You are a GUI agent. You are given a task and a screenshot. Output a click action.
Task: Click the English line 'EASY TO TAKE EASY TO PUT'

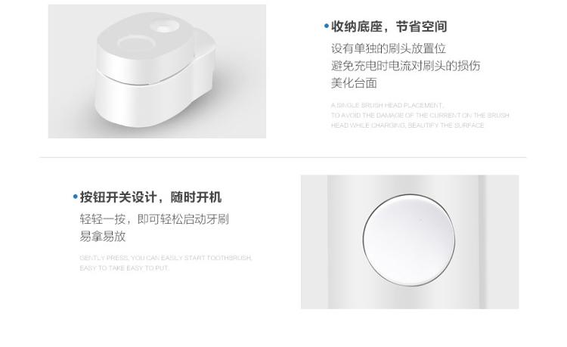pyautogui.click(x=124, y=268)
